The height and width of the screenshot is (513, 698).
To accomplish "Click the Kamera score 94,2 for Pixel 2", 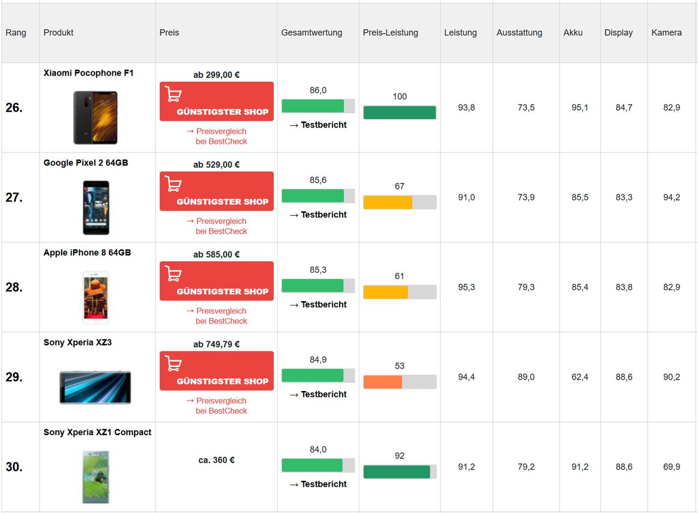I will (672, 198).
